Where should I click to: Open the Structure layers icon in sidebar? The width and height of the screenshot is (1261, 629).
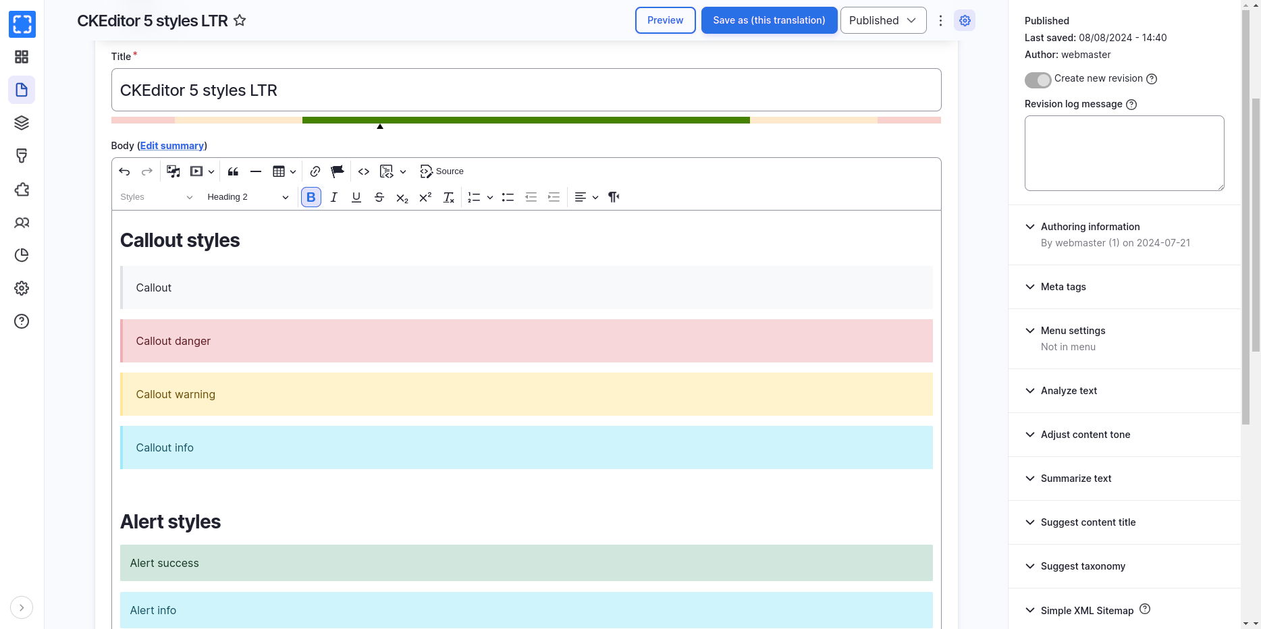tap(22, 123)
